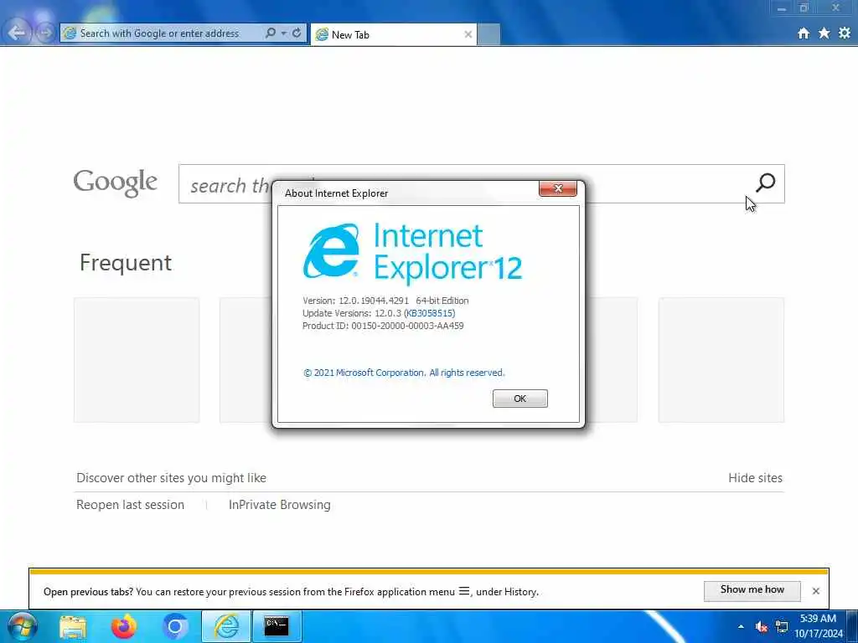Select the Product ID text line
858x643 pixels.
pos(383,326)
